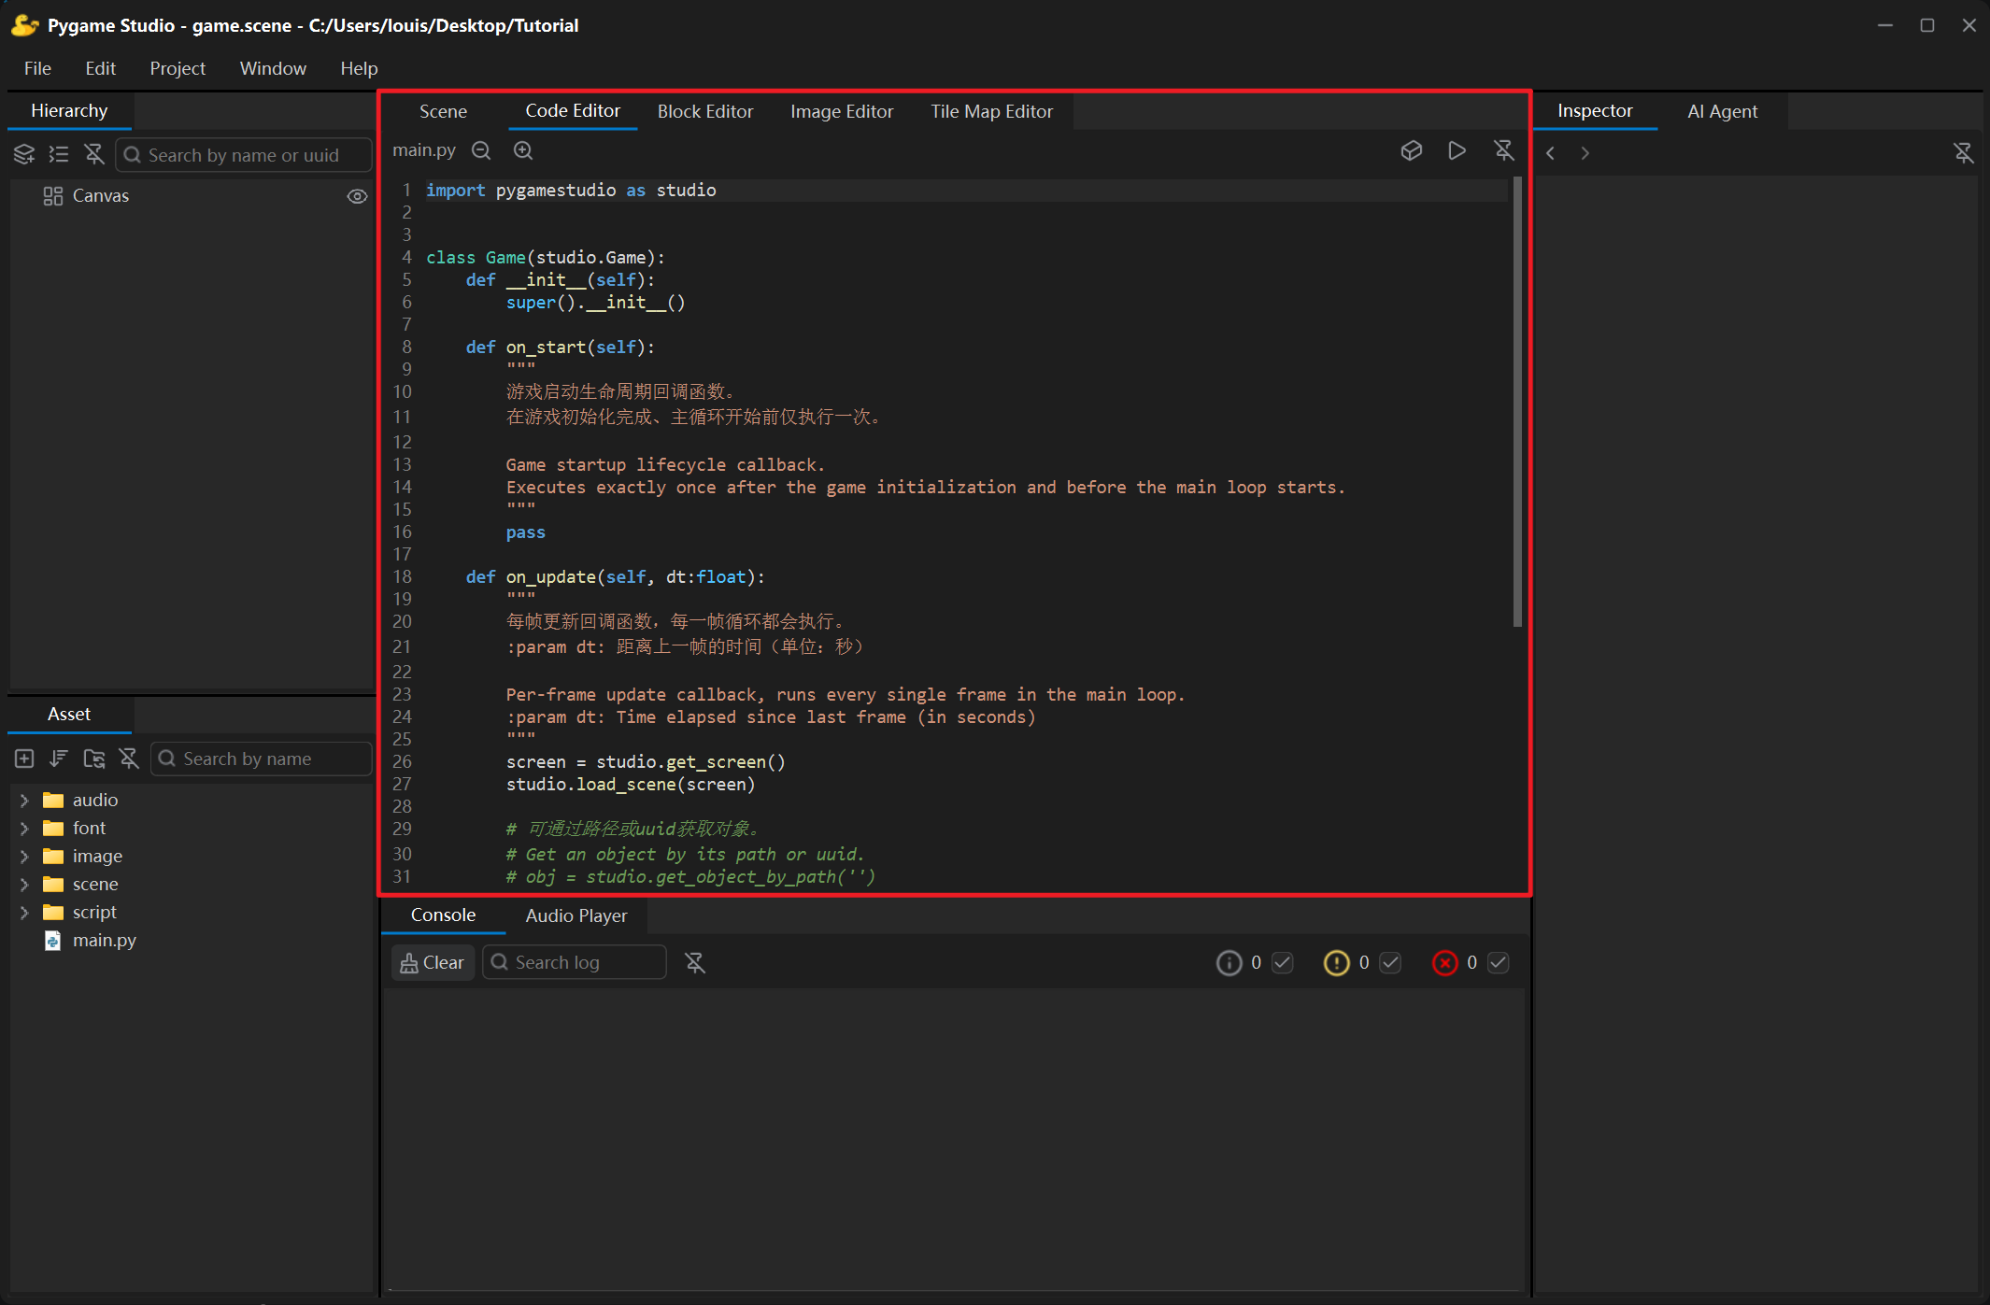
Task: Click the info log count icon
Action: point(1230,962)
